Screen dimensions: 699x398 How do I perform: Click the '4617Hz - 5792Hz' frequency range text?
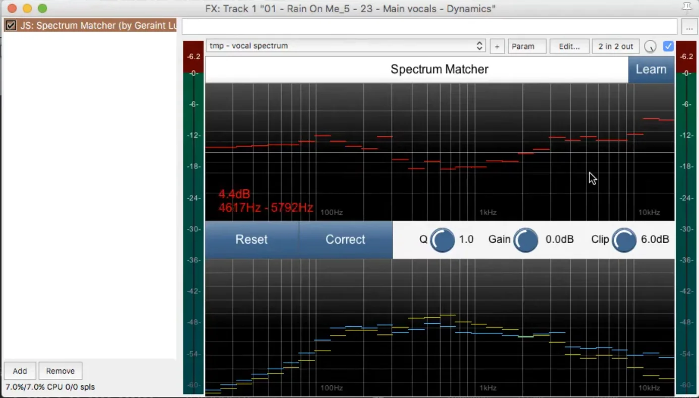[x=265, y=207]
